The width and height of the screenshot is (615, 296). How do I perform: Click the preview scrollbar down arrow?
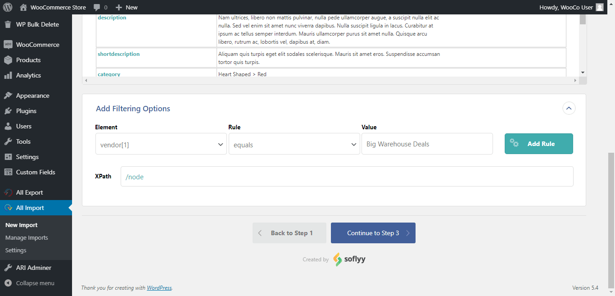tap(583, 73)
